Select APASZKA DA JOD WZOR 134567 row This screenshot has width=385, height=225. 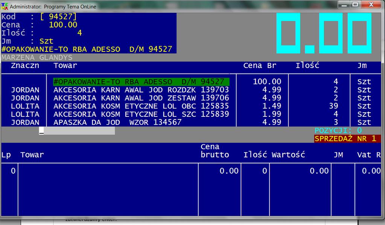click(x=117, y=122)
